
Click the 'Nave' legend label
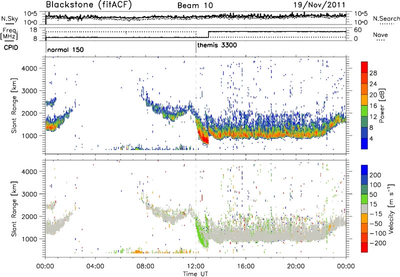(x=380, y=34)
